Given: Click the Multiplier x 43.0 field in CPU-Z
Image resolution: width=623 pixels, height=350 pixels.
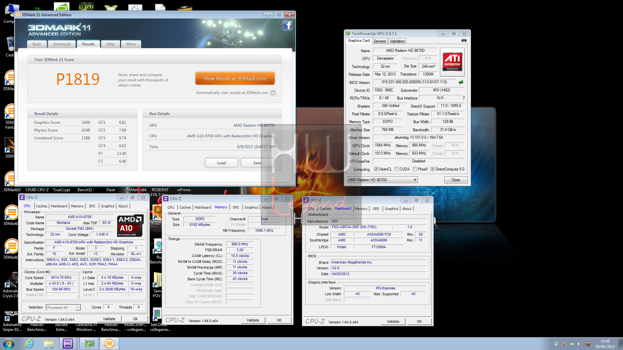Looking at the screenshot, I should pyautogui.click(x=61, y=284).
